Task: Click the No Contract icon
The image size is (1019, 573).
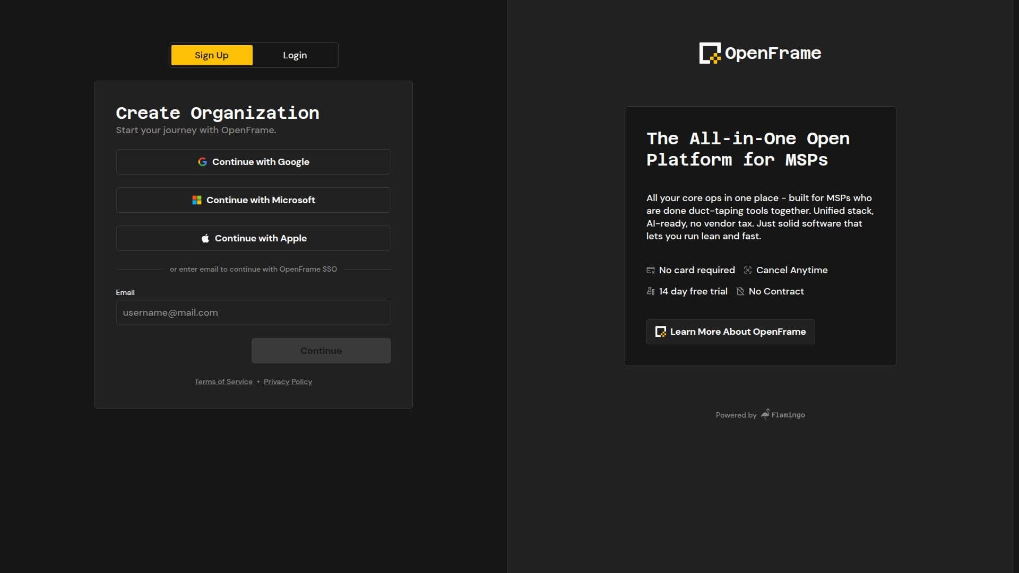Action: point(740,291)
